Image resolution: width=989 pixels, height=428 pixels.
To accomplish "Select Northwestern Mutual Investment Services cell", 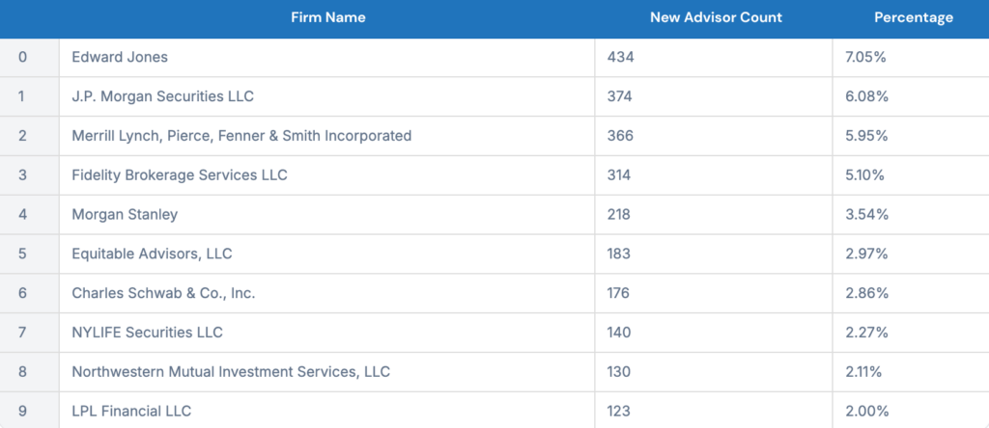I will pyautogui.click(x=326, y=371).
